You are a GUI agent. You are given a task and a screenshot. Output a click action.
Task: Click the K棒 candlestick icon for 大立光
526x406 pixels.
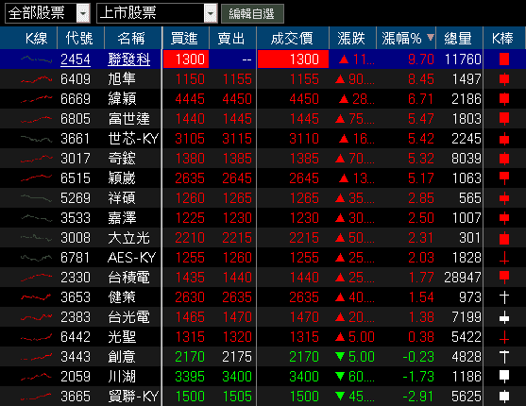point(504,238)
